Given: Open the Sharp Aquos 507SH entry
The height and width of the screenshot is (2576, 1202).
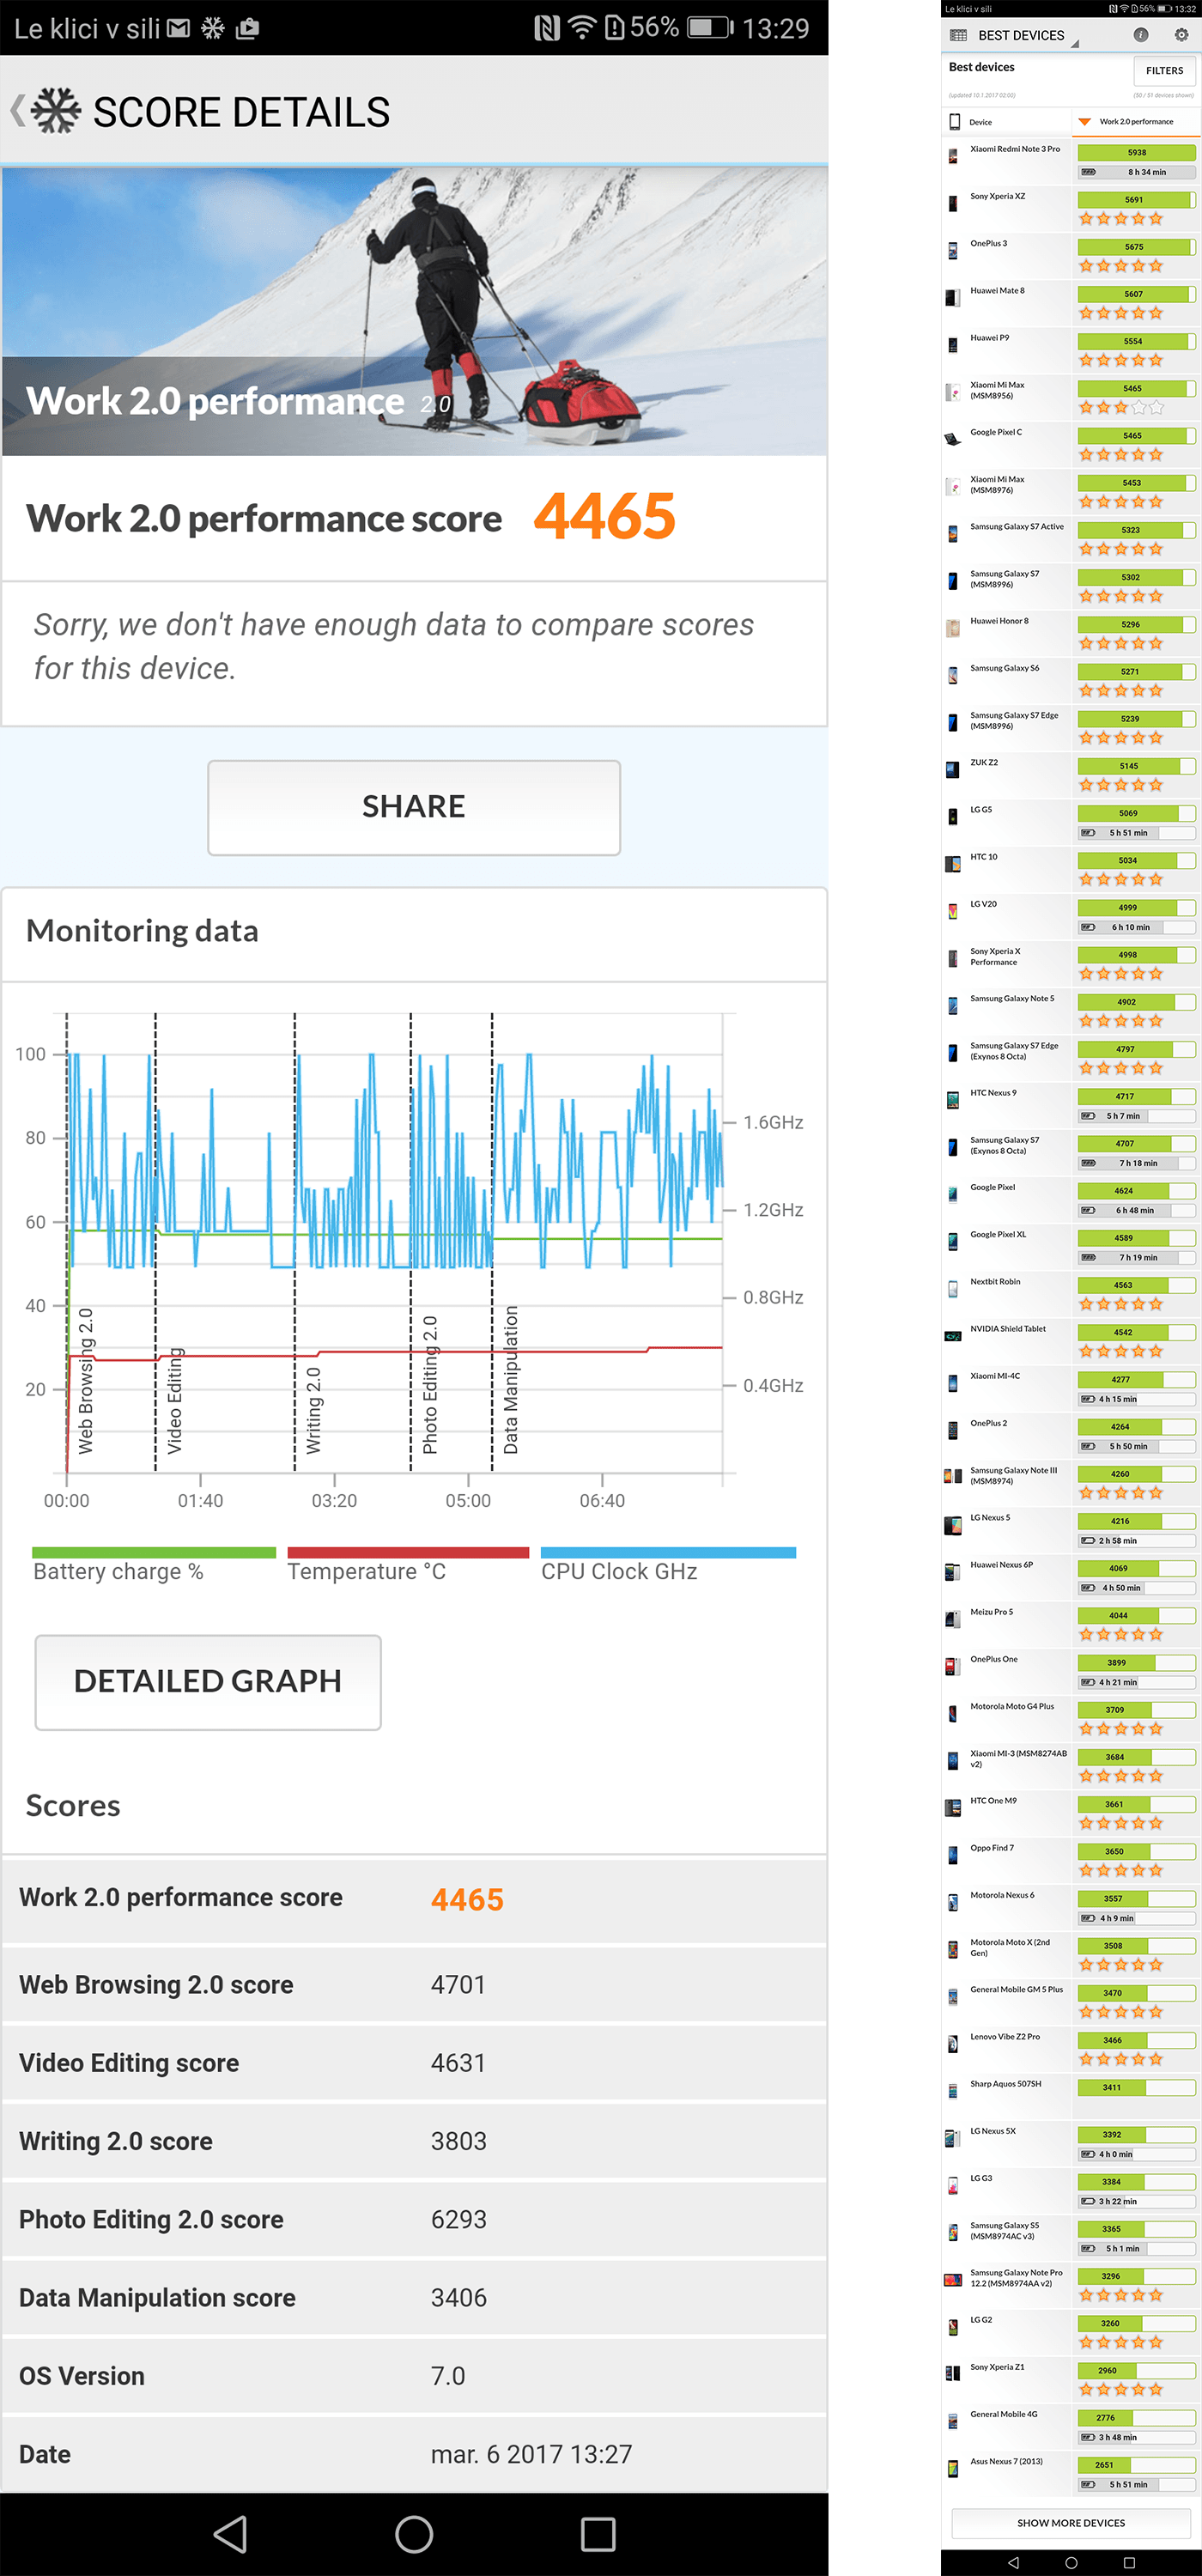Looking at the screenshot, I should (1070, 2095).
